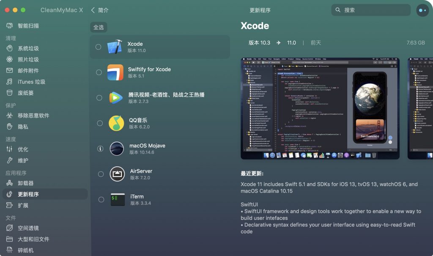Click the 11.0 target version number
Screen dimensions: 433x256
(291, 43)
